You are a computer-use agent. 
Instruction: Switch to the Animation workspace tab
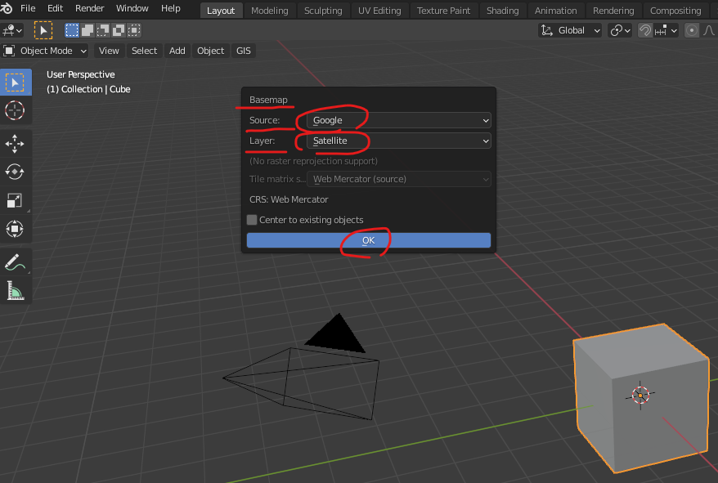(556, 11)
